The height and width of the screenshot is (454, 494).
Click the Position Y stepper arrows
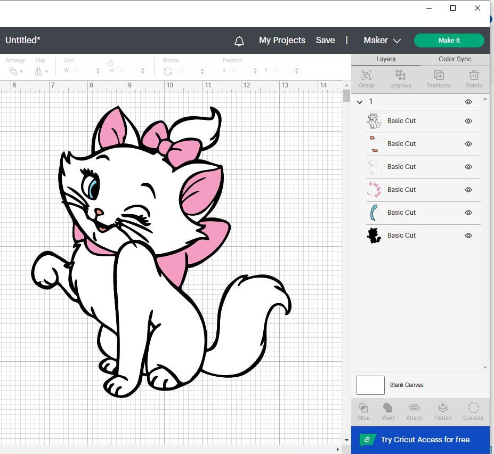click(297, 71)
